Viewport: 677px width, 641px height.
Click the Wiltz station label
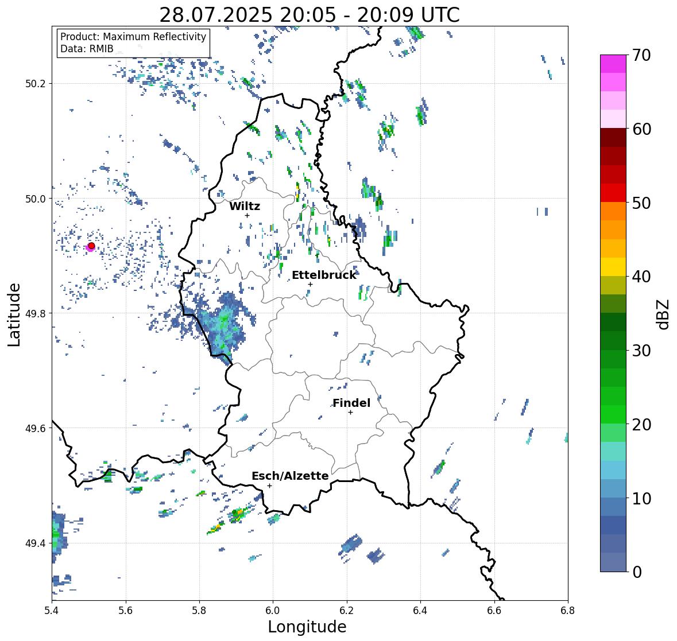(x=245, y=206)
